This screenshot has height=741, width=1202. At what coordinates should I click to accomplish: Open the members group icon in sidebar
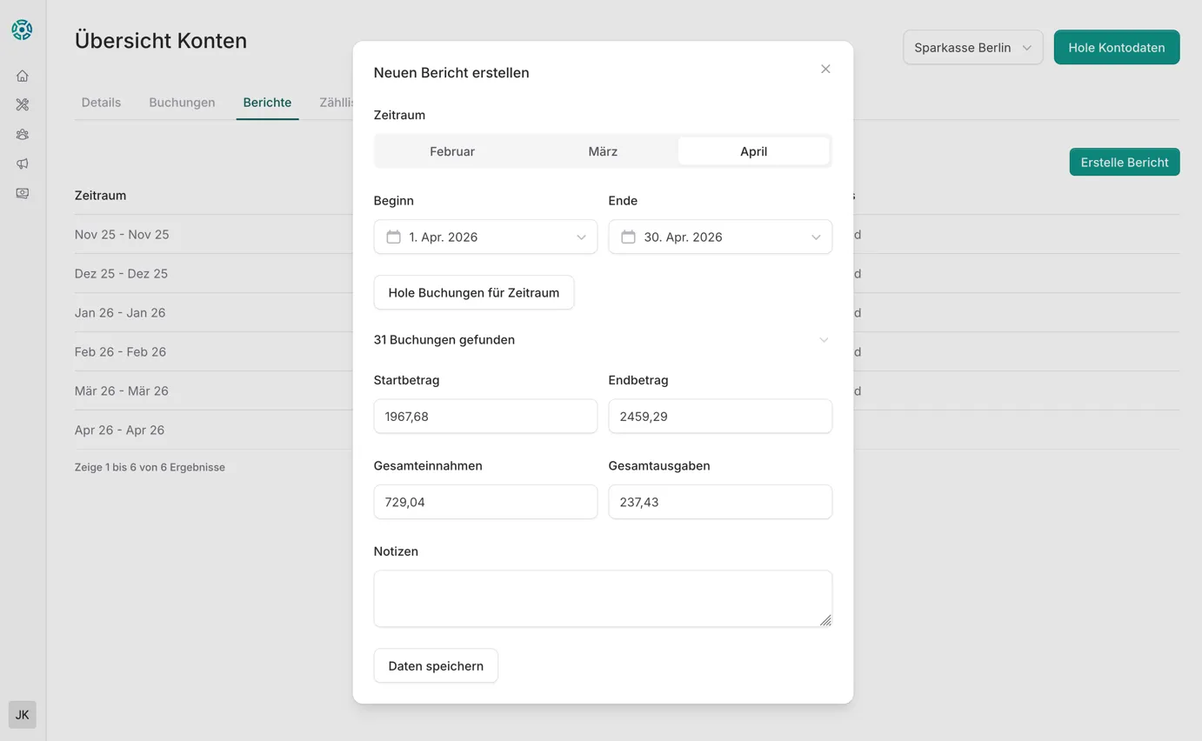coord(23,135)
